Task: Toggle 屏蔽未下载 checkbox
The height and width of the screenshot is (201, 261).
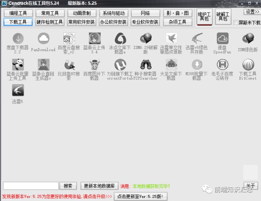Action: pos(236,22)
